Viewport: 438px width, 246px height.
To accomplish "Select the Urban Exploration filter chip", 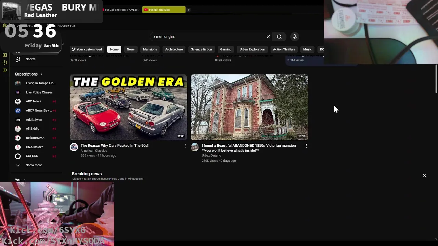I will (x=252, y=49).
